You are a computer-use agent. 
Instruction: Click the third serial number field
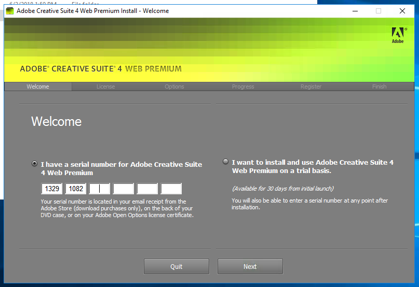[x=99, y=189]
